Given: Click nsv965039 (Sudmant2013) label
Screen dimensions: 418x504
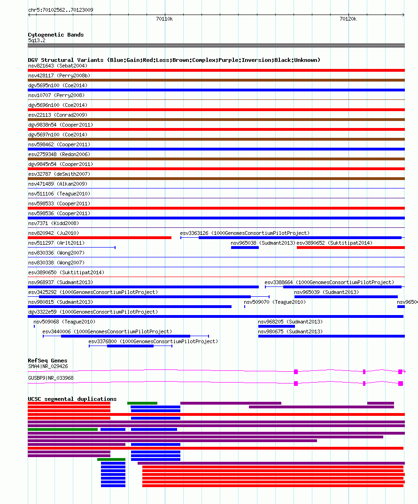Looking at the screenshot, I should click(326, 293).
